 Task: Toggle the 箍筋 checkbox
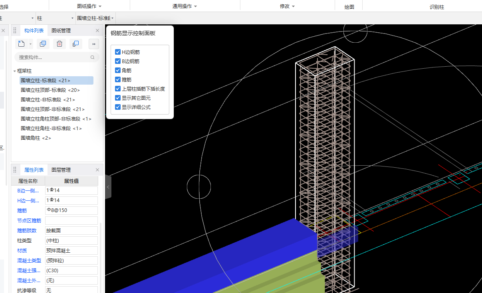[x=118, y=79]
